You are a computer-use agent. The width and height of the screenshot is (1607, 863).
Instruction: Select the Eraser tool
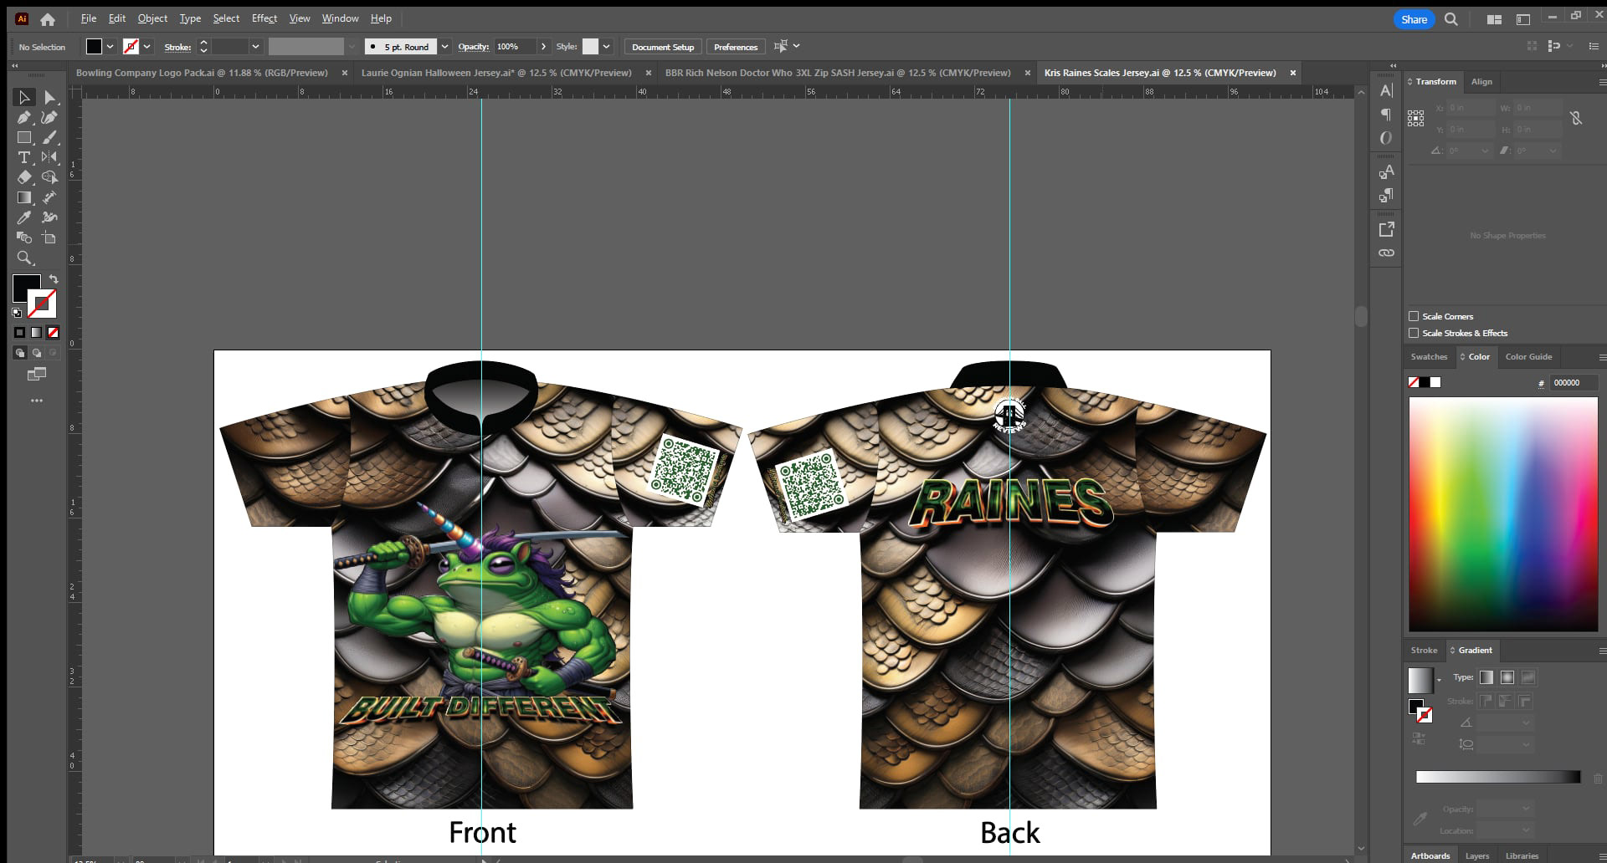coord(24,177)
